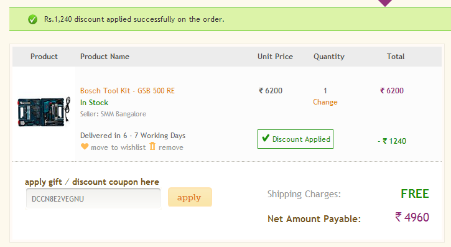Screen dimensions: 451x247
Task: Click the Unit Price column header
Action: (275, 57)
